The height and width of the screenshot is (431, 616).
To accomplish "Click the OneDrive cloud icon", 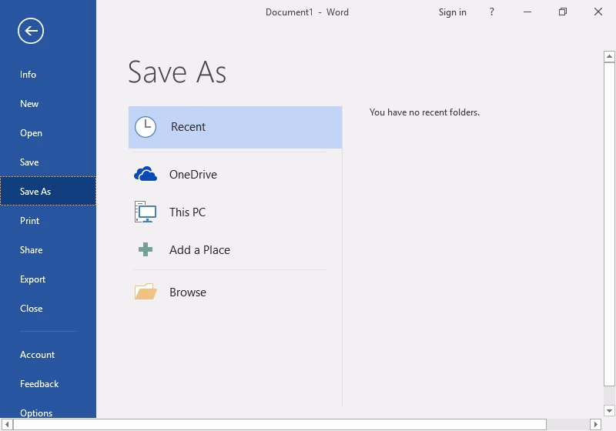I will point(146,174).
